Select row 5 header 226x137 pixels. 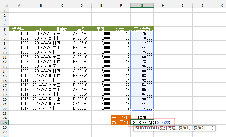[x=4, y=29]
